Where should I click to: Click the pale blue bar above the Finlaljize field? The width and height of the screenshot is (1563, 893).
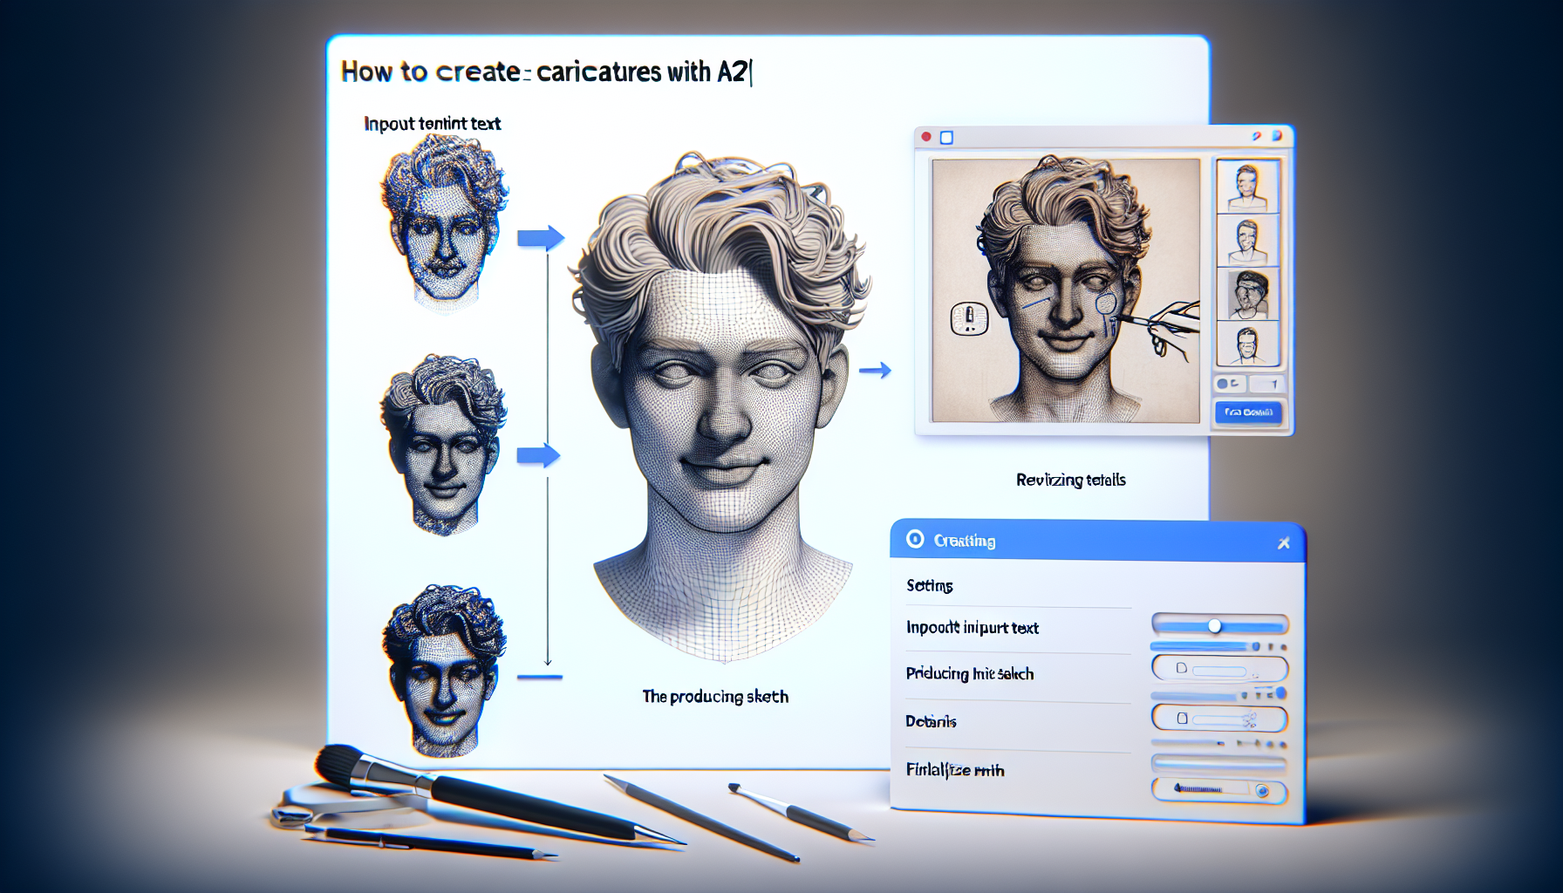[x=1218, y=763]
